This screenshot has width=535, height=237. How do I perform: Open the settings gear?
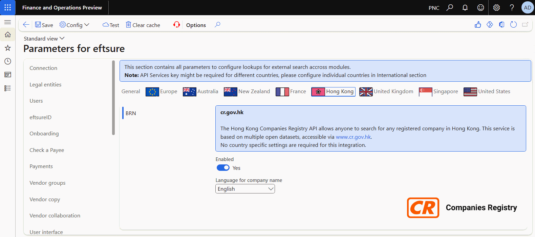[496, 7]
